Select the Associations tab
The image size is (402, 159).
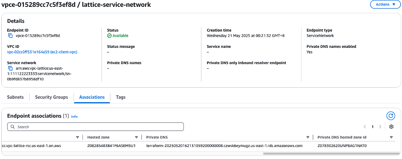click(92, 97)
